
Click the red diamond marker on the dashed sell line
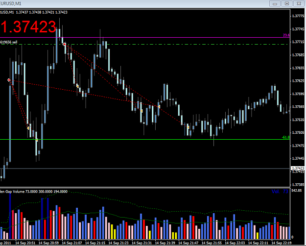pos(65,45)
